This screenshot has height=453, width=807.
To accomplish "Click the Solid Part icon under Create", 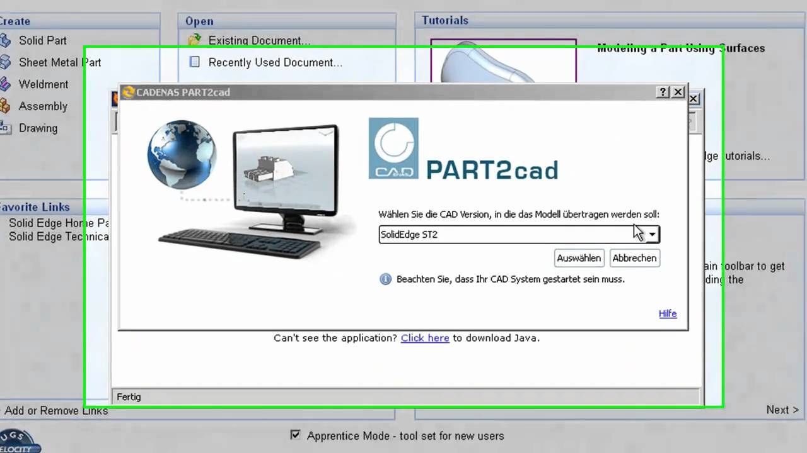I will [x=5, y=41].
